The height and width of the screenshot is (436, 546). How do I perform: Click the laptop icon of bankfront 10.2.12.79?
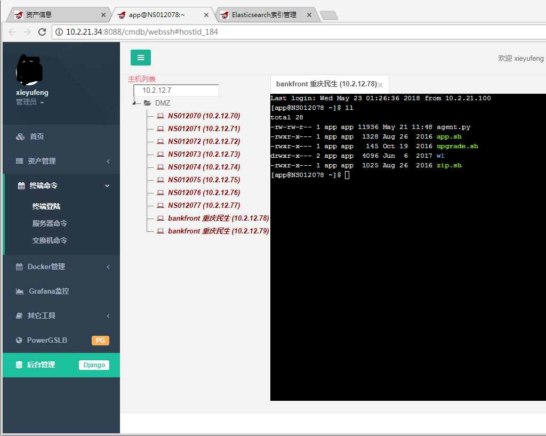point(160,231)
